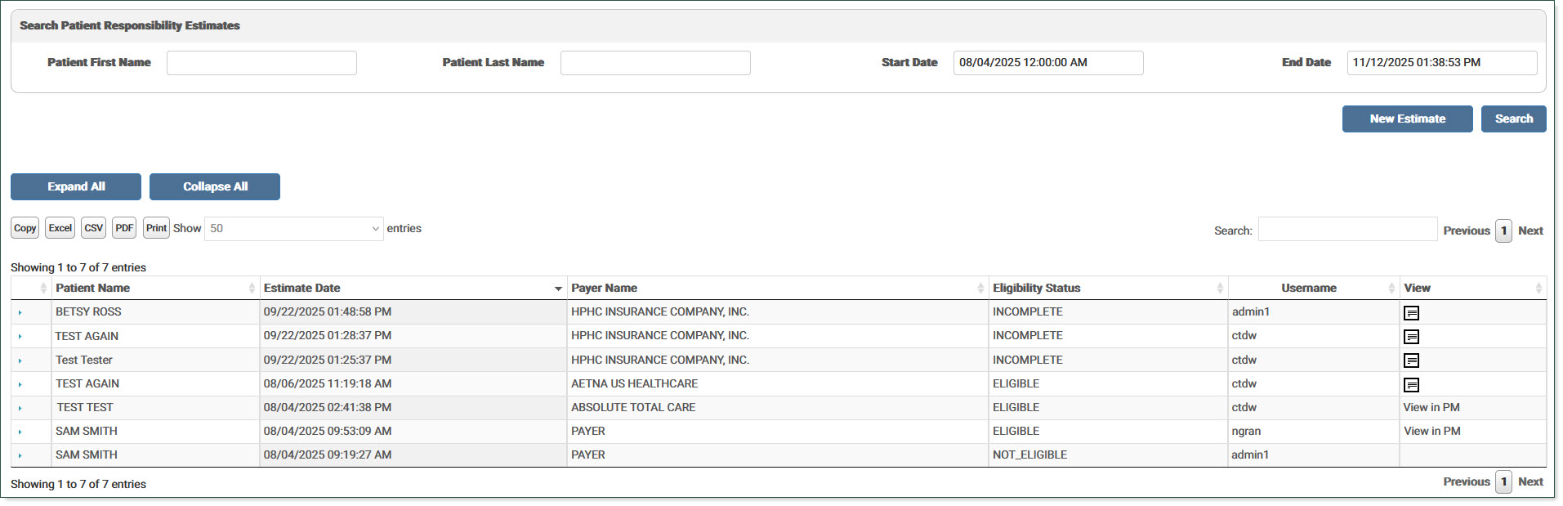Viewport: 1563px width, 506px height.
Task: Click Collapse All button
Action: pos(215,187)
